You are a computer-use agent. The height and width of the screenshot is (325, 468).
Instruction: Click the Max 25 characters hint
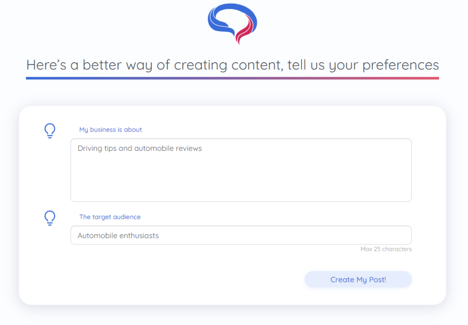[x=386, y=249]
